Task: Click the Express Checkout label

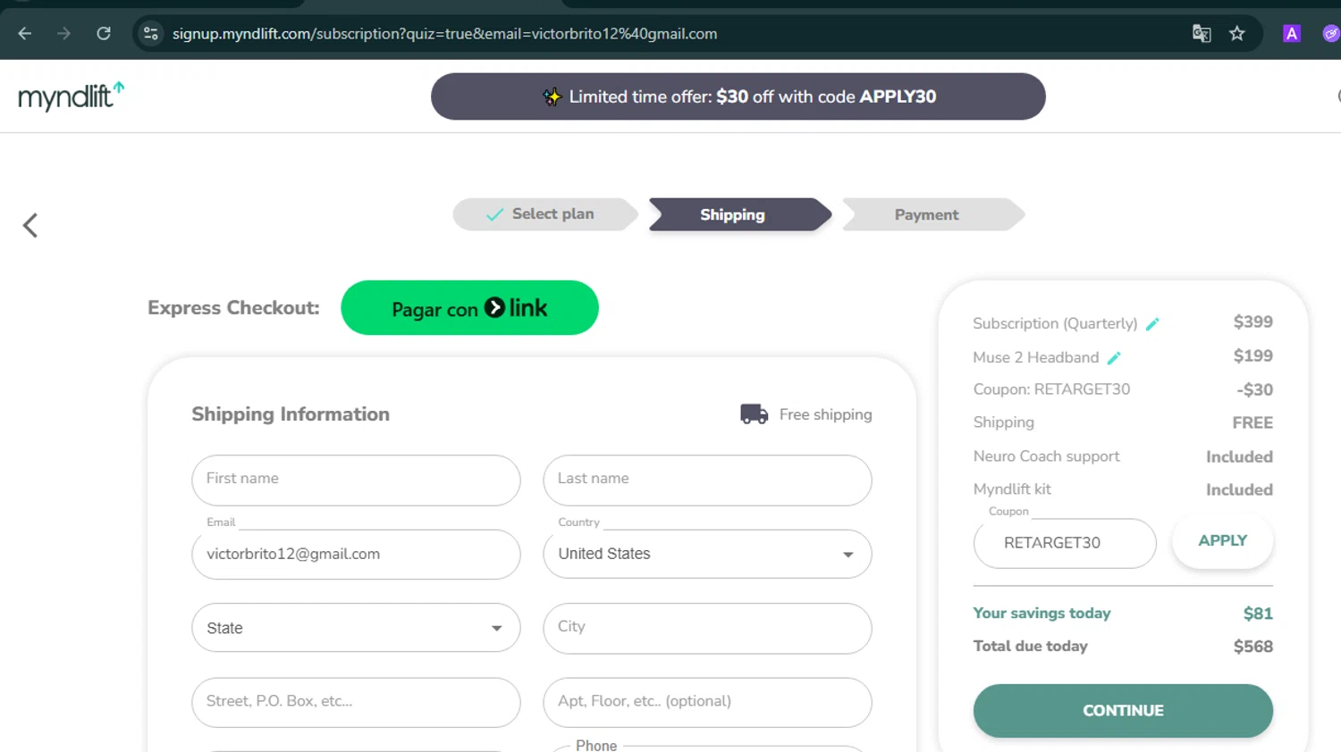Action: point(233,308)
